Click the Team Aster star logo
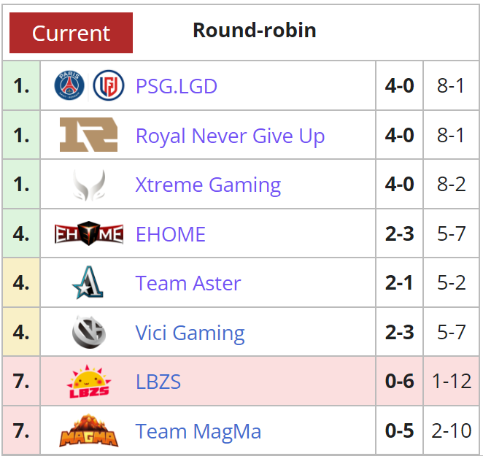 (88, 282)
